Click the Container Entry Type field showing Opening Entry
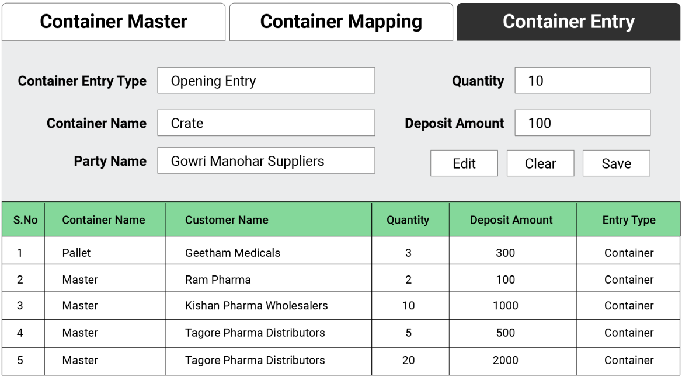The height and width of the screenshot is (377, 682). 266,81
